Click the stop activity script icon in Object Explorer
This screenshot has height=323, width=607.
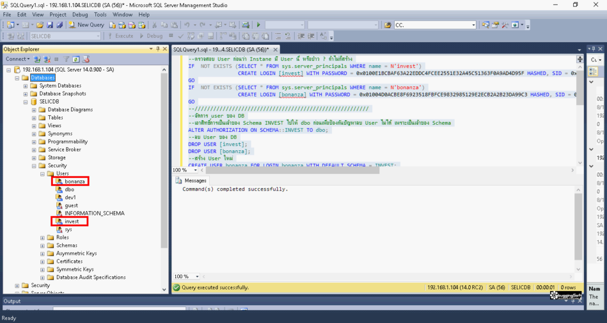(x=86, y=59)
